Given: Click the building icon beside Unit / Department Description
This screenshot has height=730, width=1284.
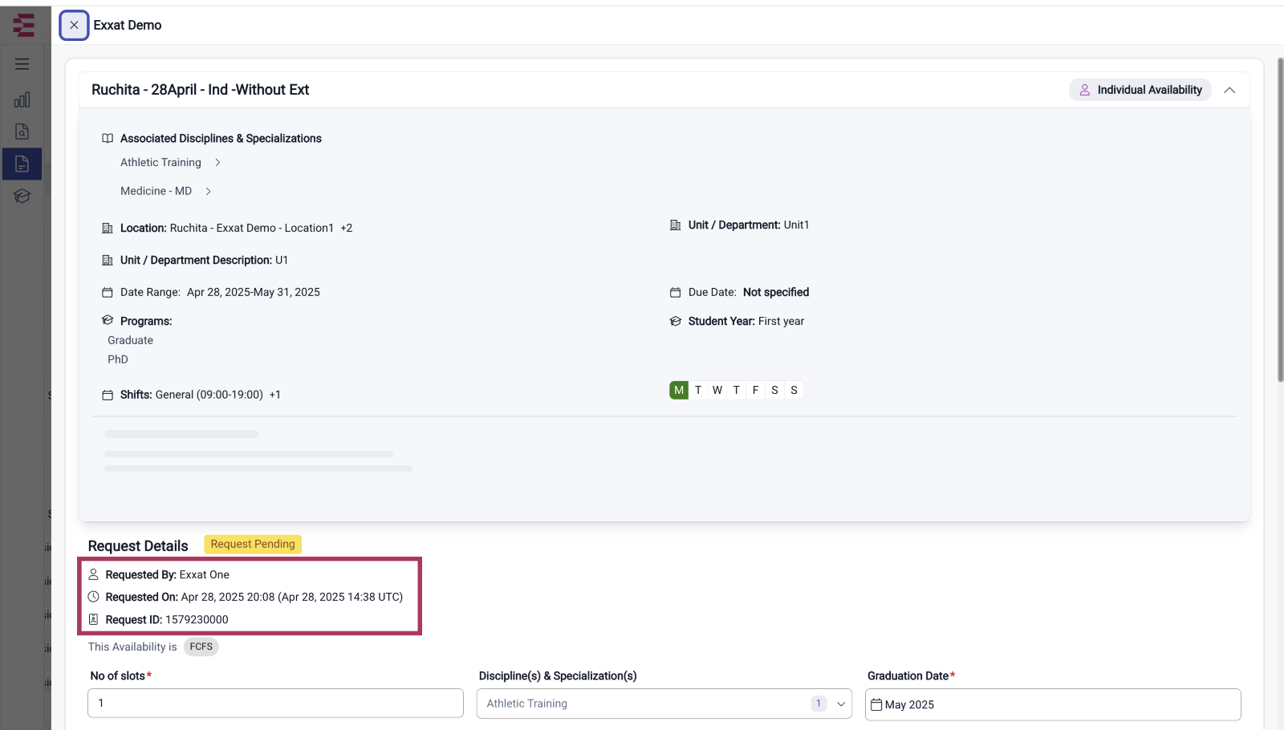Looking at the screenshot, I should tap(108, 261).
